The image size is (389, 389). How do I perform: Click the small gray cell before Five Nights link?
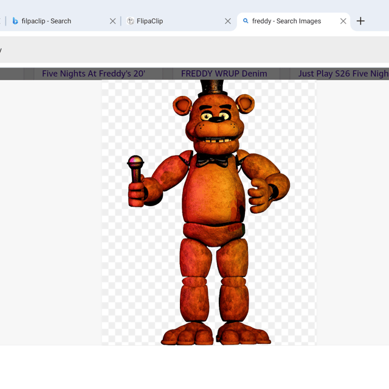point(29,74)
